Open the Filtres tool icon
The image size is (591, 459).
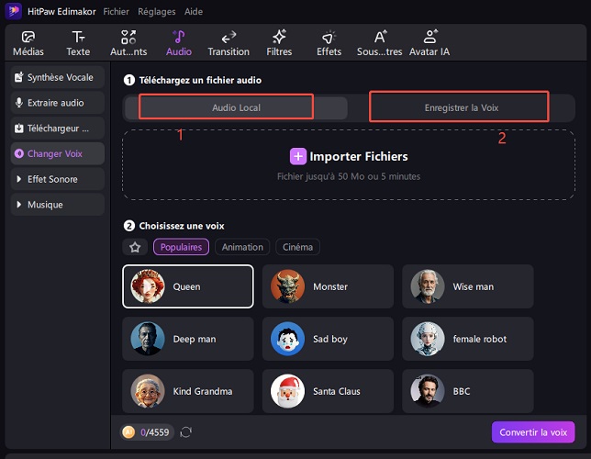tap(279, 37)
